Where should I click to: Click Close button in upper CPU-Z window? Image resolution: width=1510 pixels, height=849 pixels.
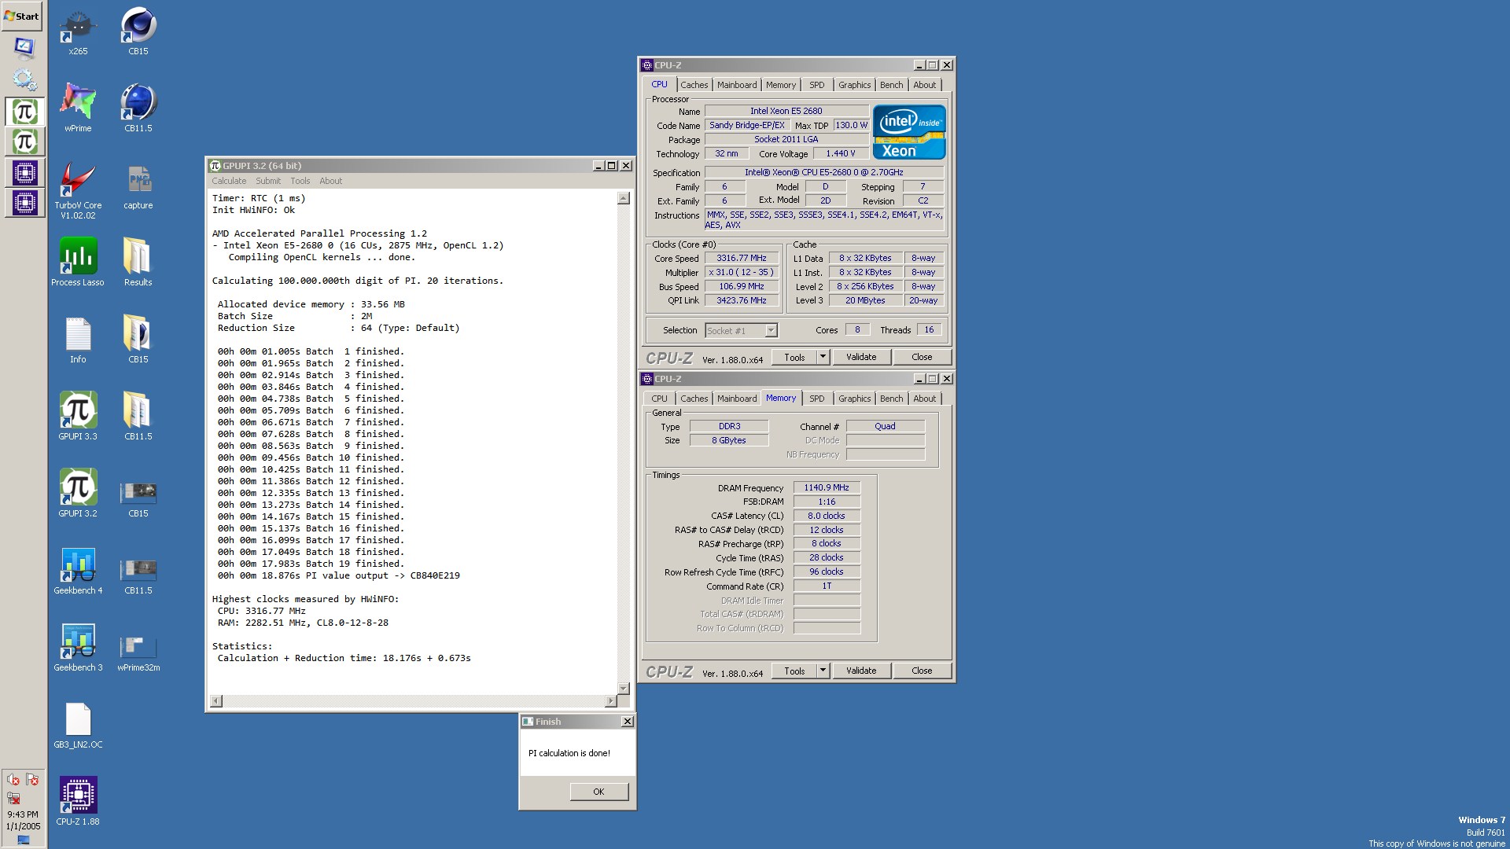tap(922, 357)
